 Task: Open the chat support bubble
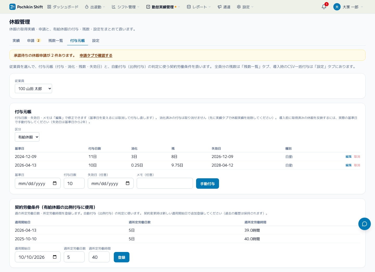(x=365, y=224)
